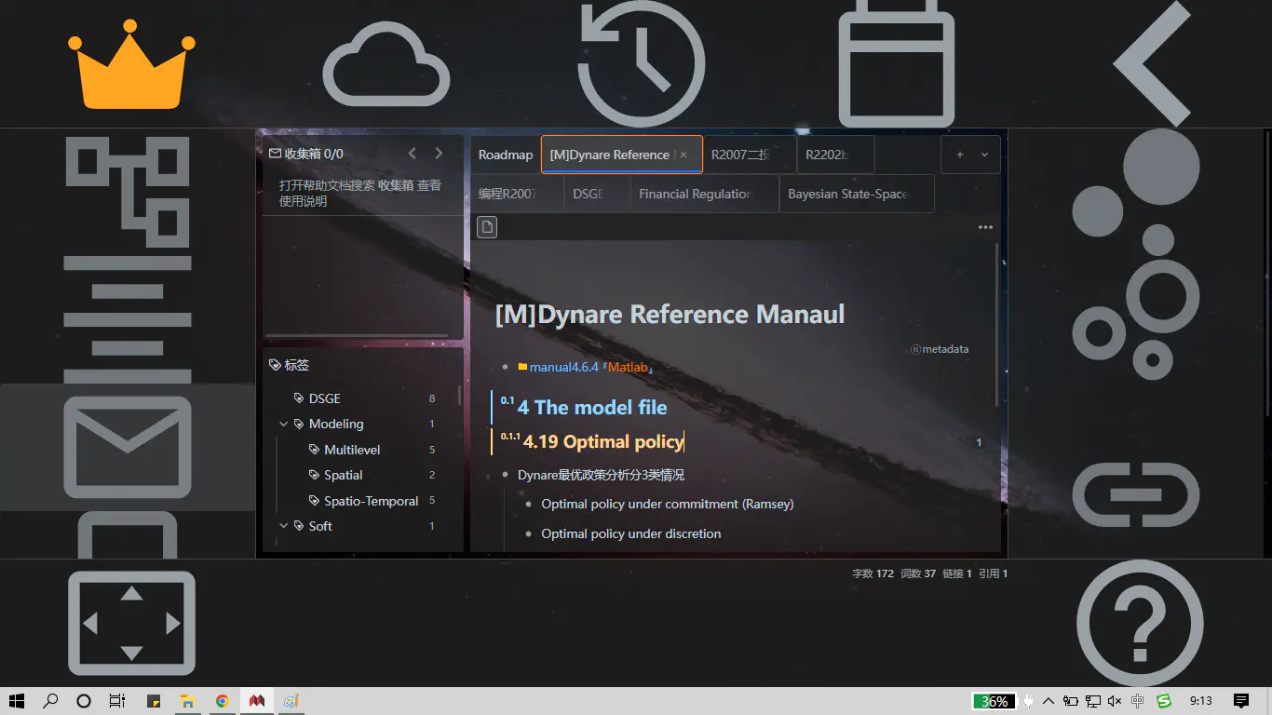Click the orange crown subscription icon
The image size is (1272, 715).
click(x=131, y=65)
